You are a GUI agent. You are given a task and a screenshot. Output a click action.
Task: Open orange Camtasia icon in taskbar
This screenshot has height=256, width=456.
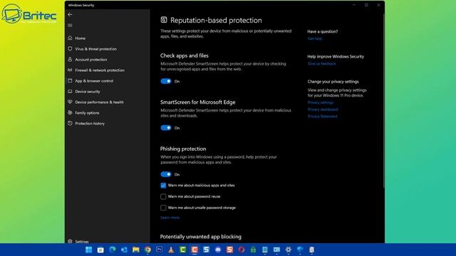[x=195, y=250]
